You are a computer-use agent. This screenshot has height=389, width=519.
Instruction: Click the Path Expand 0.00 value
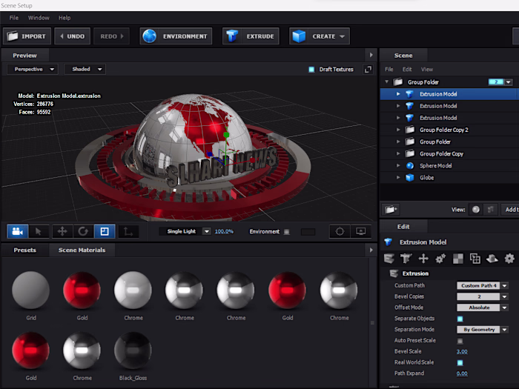click(x=462, y=373)
